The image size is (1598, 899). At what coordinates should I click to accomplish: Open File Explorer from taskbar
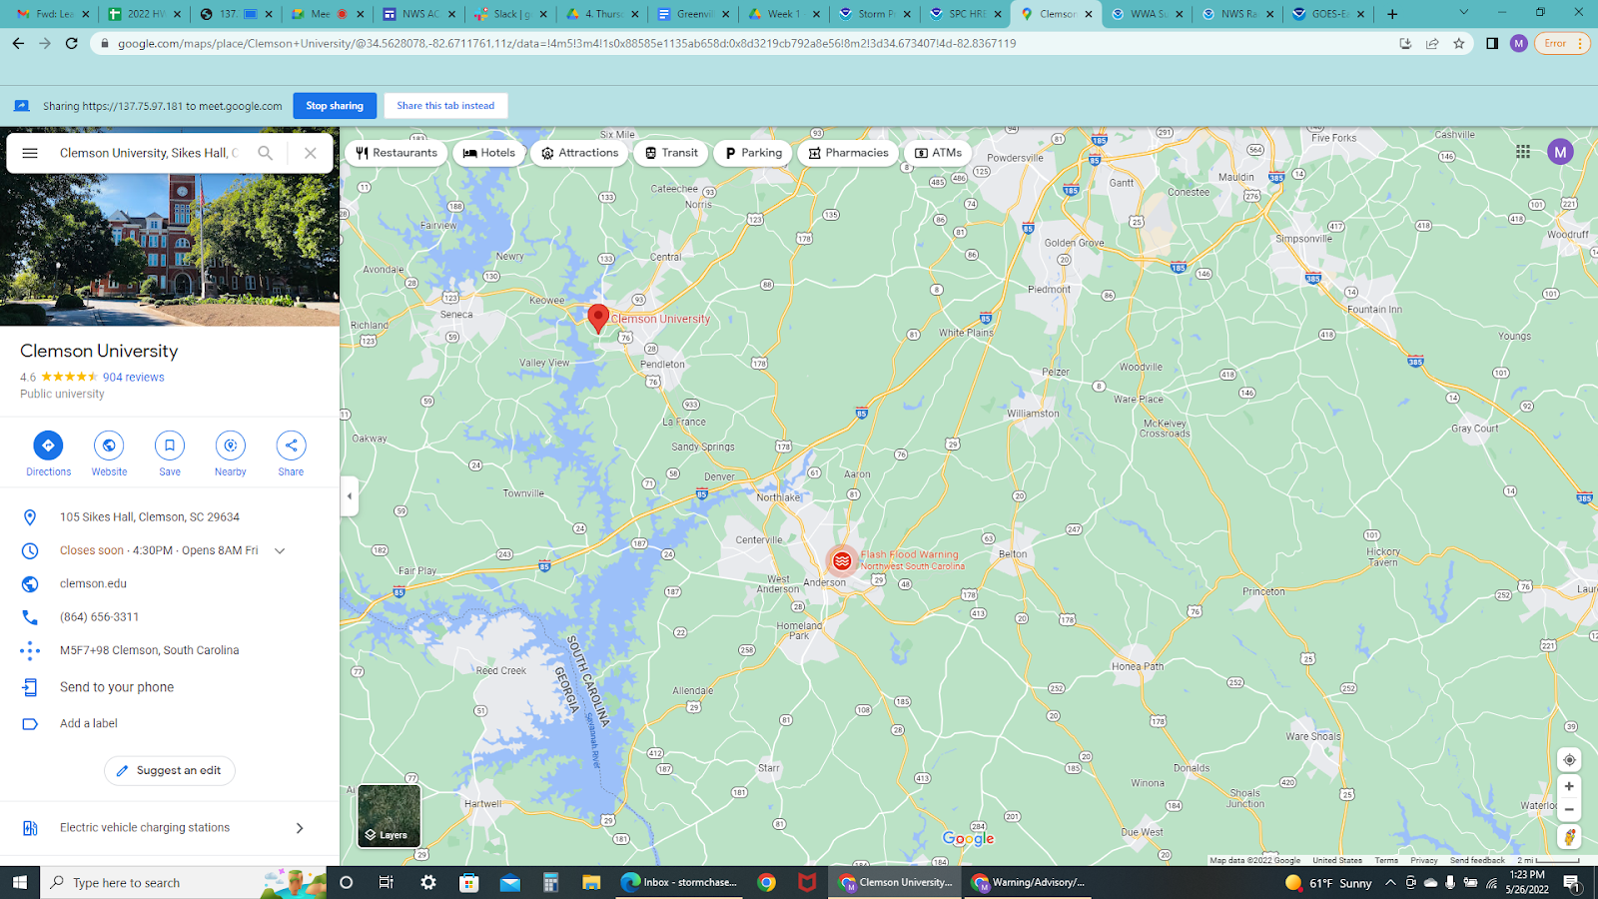[x=591, y=882]
